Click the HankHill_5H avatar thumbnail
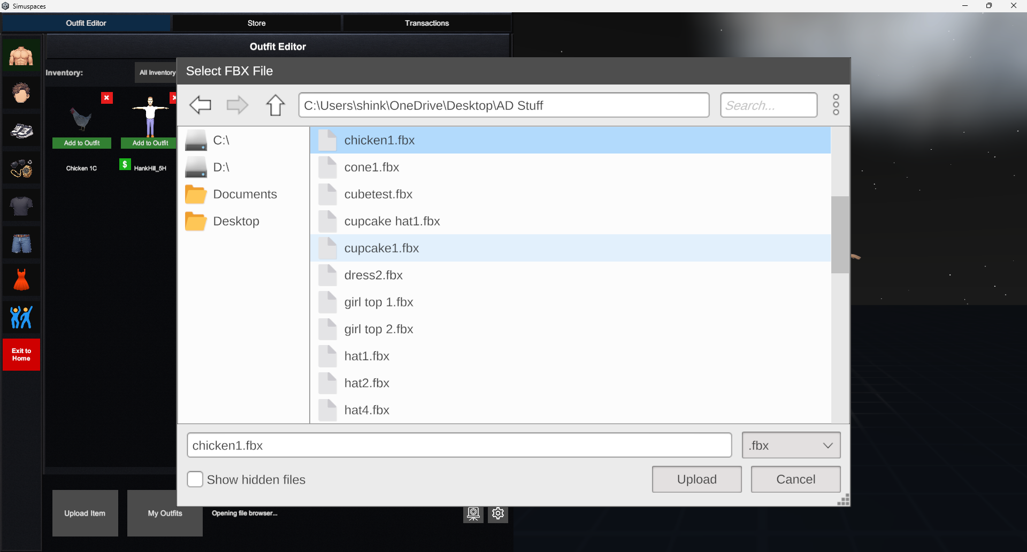Image resolution: width=1027 pixels, height=552 pixels. click(x=150, y=116)
